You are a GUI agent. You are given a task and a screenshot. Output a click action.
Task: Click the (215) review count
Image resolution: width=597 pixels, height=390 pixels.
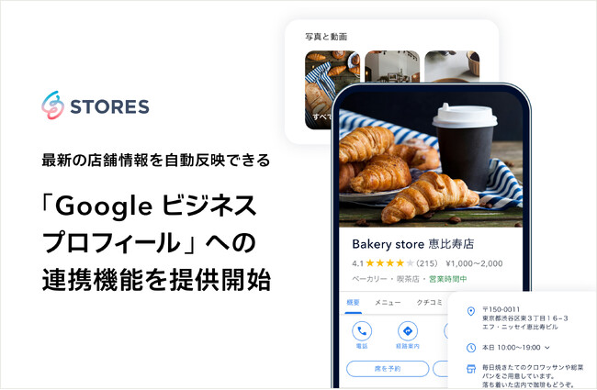click(427, 263)
